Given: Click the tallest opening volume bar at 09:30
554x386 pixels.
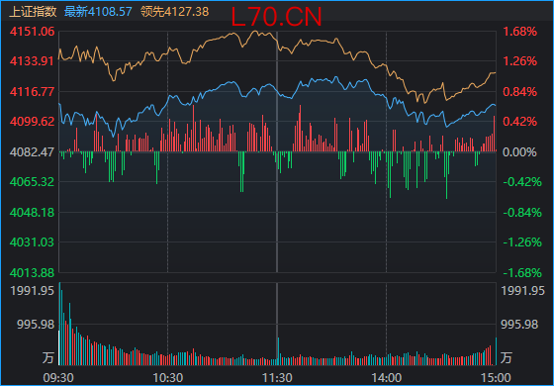Looking at the screenshot, I should pyautogui.click(x=59, y=324).
